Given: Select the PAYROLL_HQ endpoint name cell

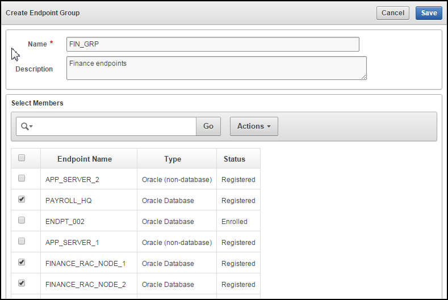Looking at the screenshot, I should pos(89,200).
